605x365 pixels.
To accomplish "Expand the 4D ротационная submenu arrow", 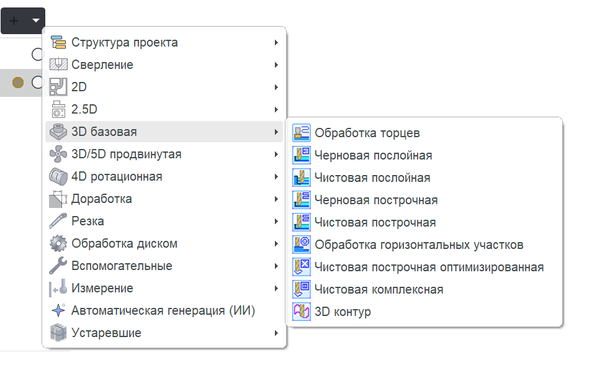I will tap(276, 177).
